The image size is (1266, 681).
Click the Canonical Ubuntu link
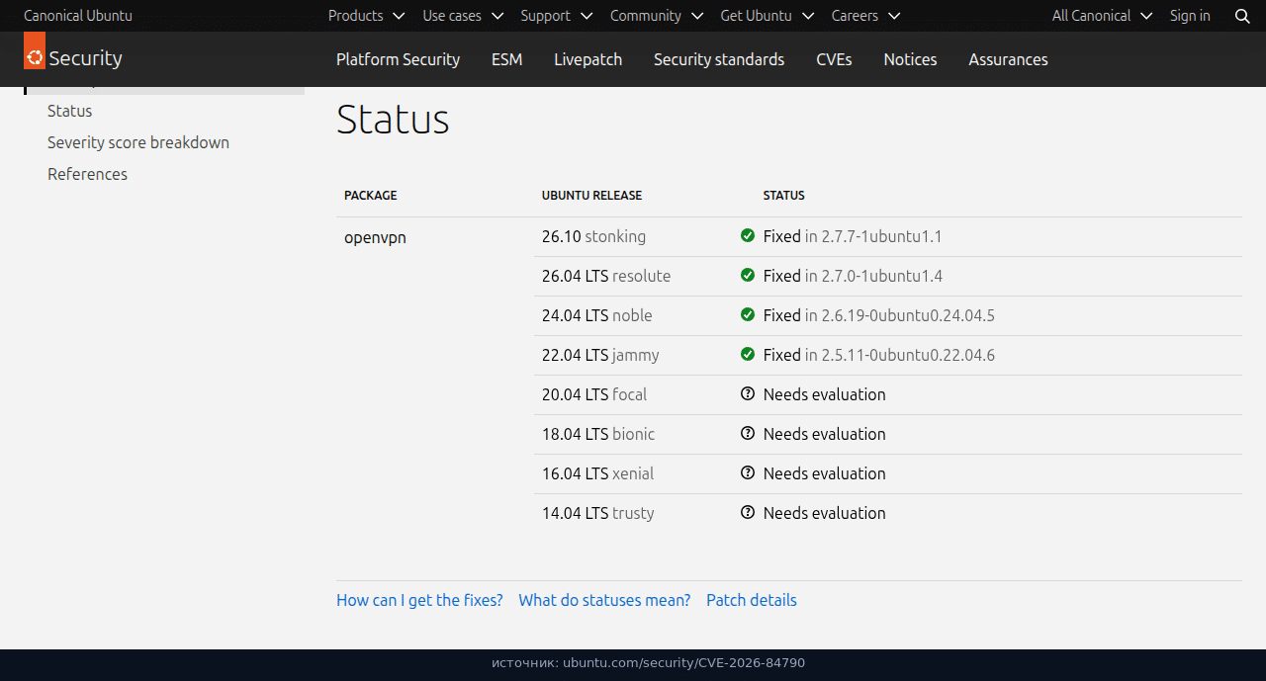pos(78,16)
